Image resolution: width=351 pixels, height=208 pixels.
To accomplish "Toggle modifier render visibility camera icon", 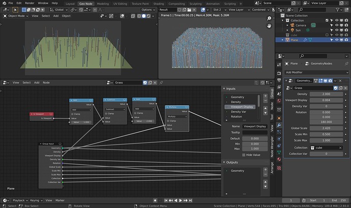I will pyautogui.click(x=330, y=80).
